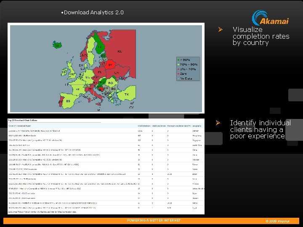Sort by Total Completions column header

click(159, 126)
